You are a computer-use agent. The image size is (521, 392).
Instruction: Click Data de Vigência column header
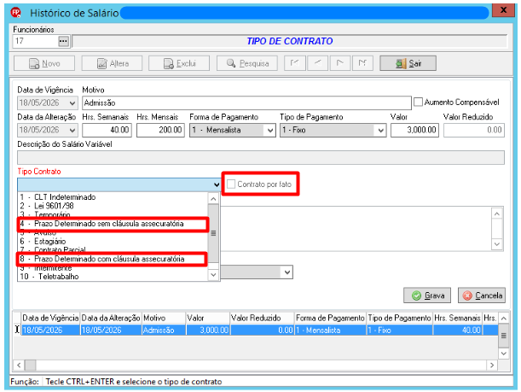coord(50,318)
